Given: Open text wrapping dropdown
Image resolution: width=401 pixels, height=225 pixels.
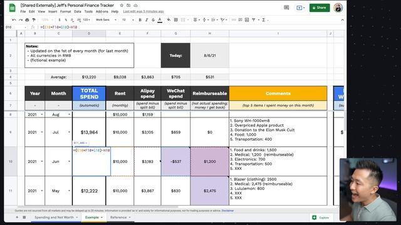Looking at the screenshot, I should (x=214, y=20).
